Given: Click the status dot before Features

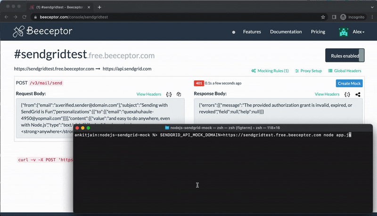Looking at the screenshot, I should (233, 32).
